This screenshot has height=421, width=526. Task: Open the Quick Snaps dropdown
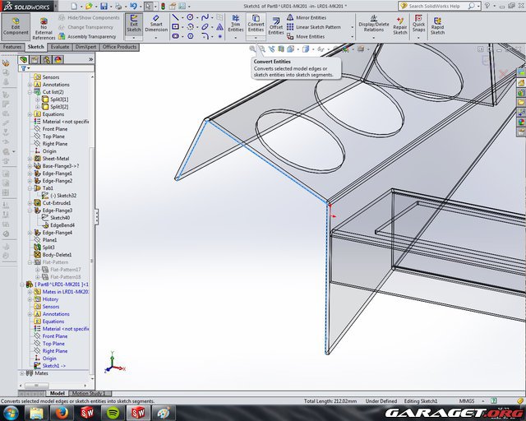tap(418, 25)
